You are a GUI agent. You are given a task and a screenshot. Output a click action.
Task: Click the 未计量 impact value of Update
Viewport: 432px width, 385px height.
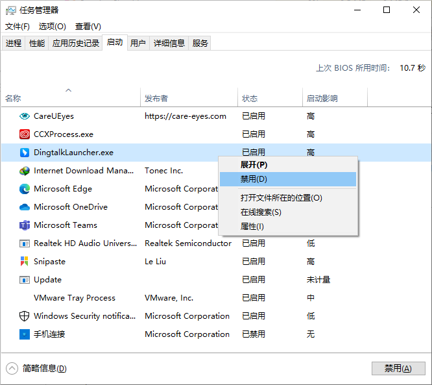click(x=318, y=280)
